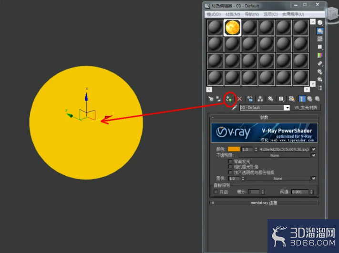Toggle the 置换 map enable checkbox
This screenshot has height=253, width=339.
click(x=314, y=178)
